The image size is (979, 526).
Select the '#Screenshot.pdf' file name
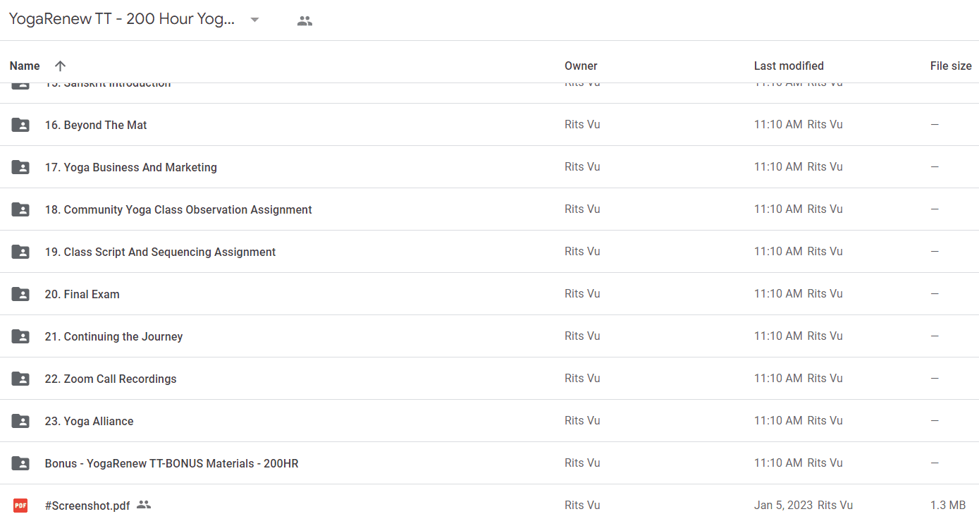coord(87,506)
